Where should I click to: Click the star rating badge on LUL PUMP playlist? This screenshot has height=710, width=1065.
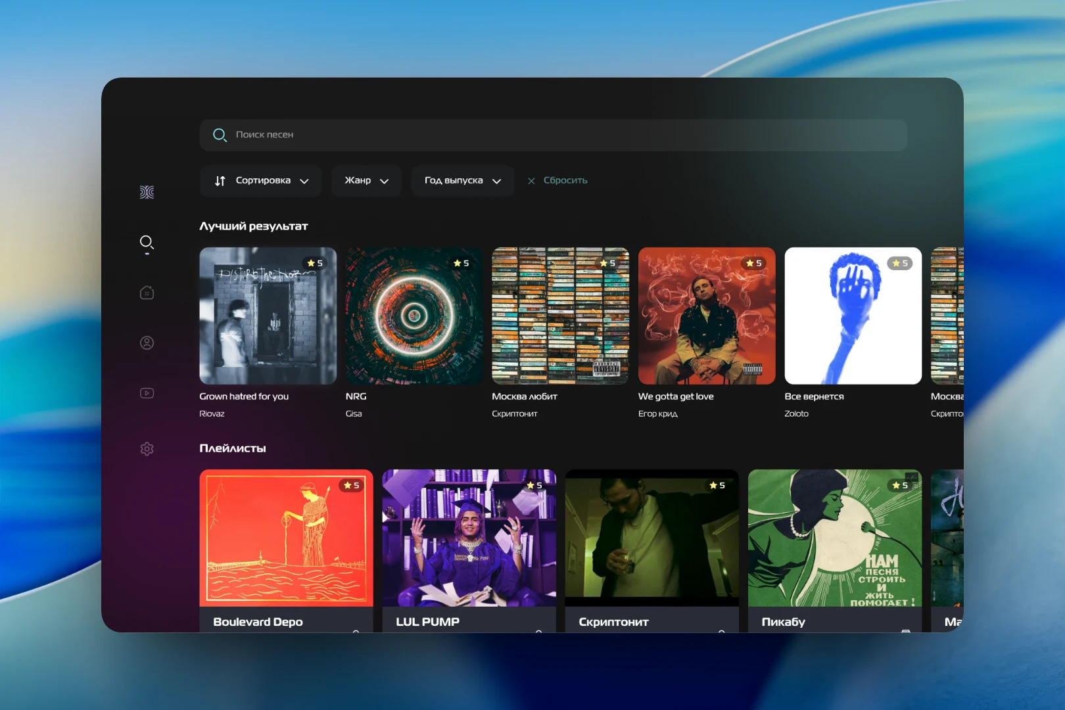[534, 485]
